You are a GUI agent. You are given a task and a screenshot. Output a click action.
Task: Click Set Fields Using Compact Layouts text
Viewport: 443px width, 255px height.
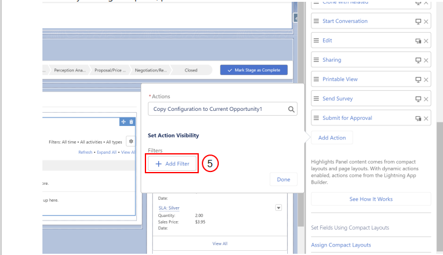[x=350, y=228]
